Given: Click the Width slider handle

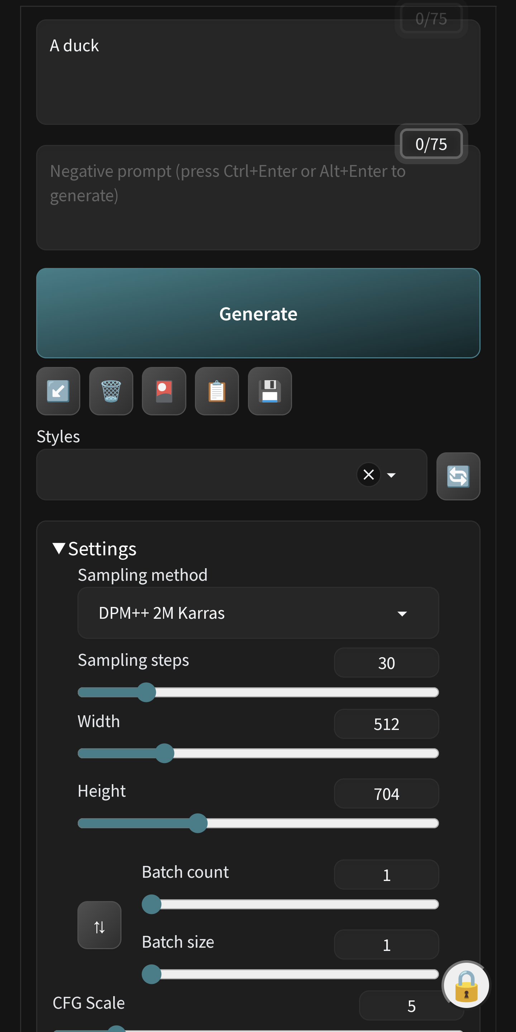Looking at the screenshot, I should [x=164, y=753].
